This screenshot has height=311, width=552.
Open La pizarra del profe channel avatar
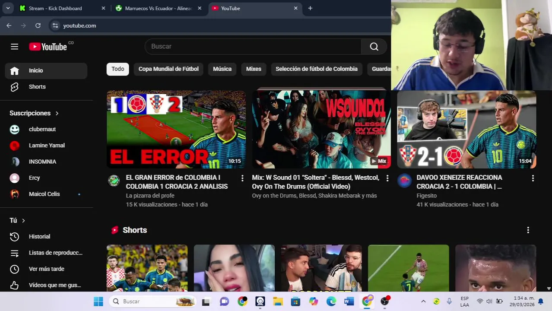pyautogui.click(x=114, y=181)
